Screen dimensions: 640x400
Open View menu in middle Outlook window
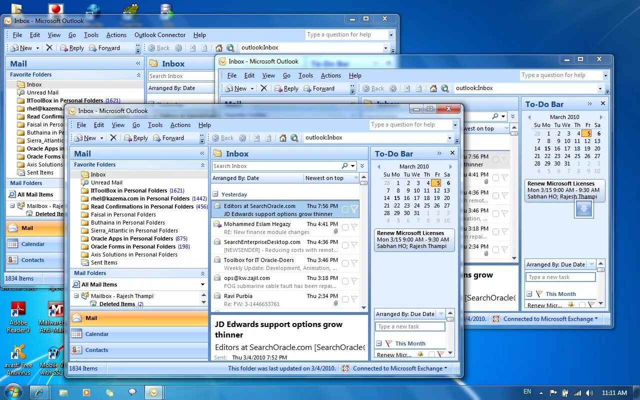(x=268, y=75)
